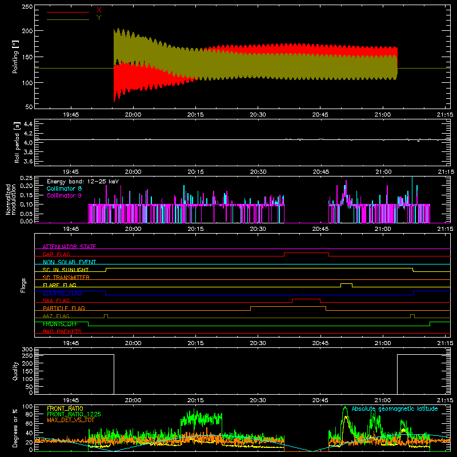Click the 'SAA_FLAG' label
The width and height of the screenshot is (457, 457).
point(56,301)
